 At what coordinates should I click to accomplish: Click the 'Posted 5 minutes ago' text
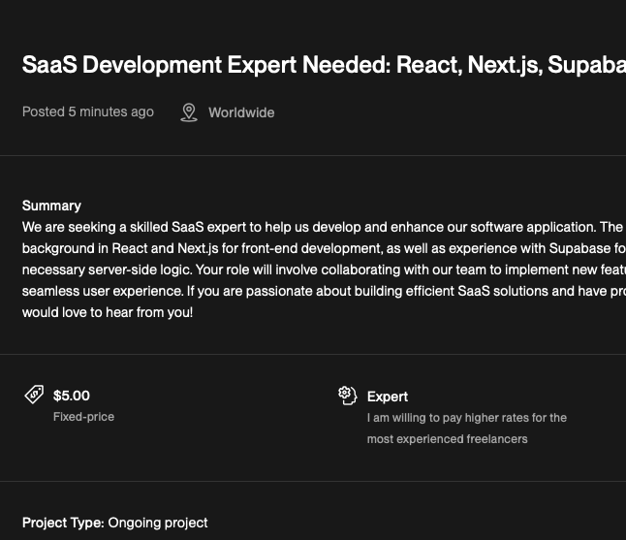click(88, 111)
